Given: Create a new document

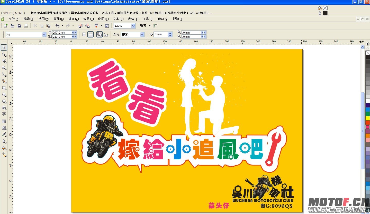Looking at the screenshot, I should pos(6,26).
